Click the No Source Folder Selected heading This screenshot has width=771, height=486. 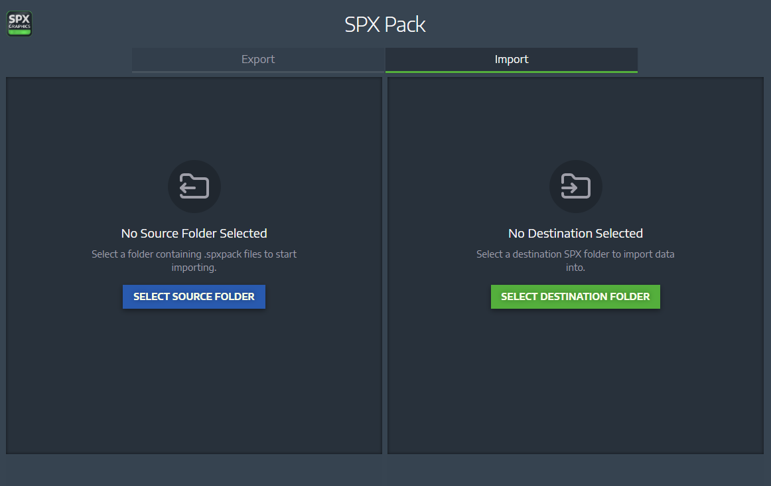coord(194,233)
